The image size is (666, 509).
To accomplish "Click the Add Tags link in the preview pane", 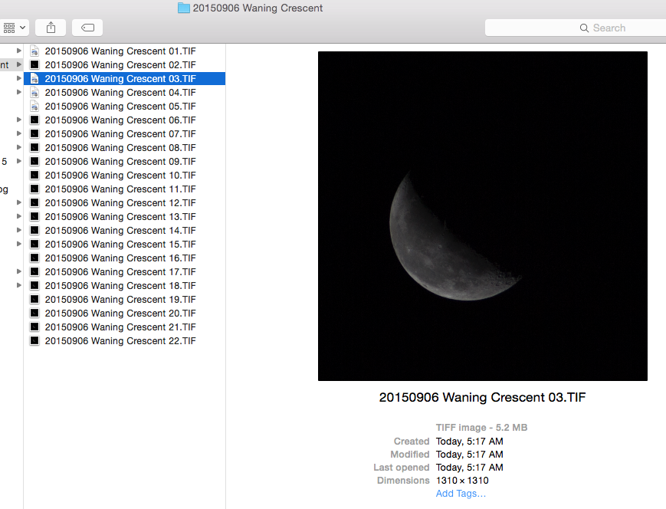I will 460,493.
